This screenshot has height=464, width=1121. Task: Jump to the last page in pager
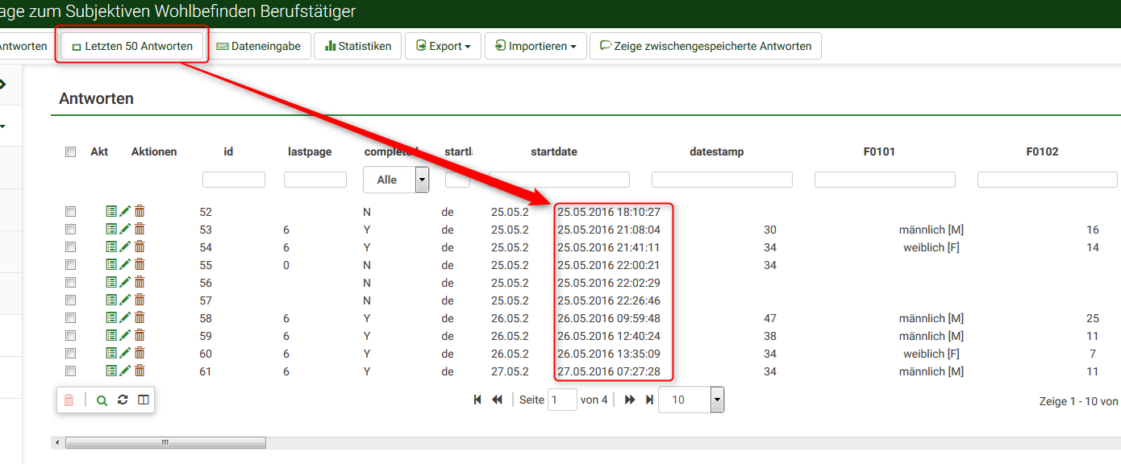(649, 400)
